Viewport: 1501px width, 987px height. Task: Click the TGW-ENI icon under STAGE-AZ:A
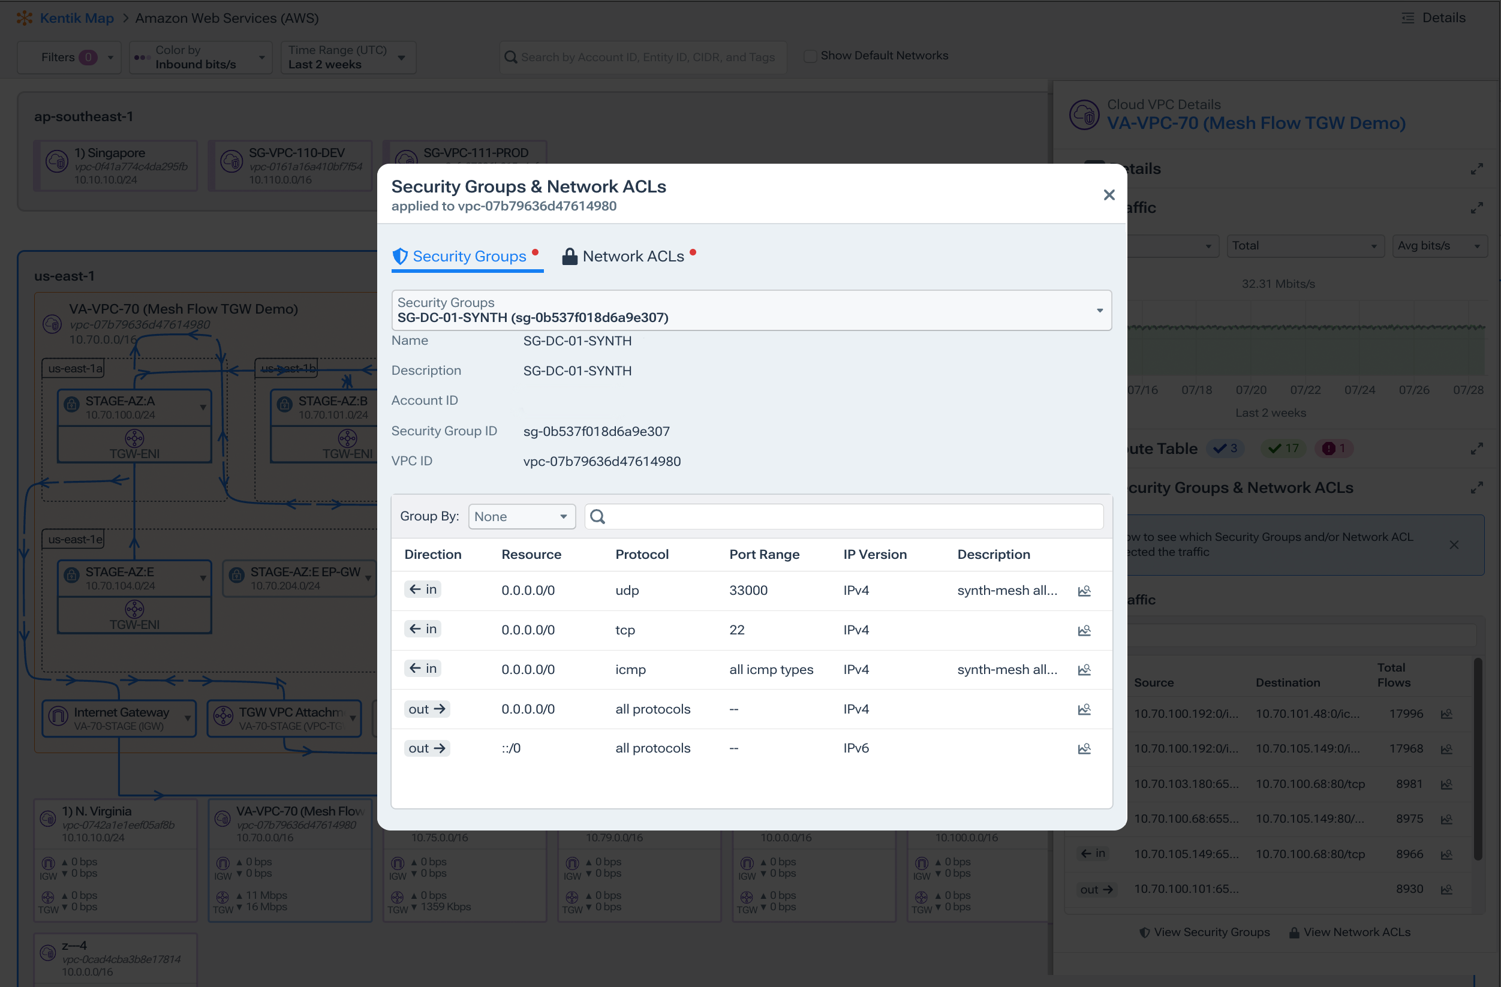pyautogui.click(x=134, y=438)
